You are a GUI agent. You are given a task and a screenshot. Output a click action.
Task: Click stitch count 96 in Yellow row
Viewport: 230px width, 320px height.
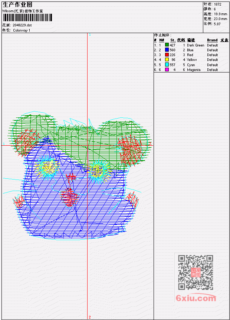click(x=173, y=60)
